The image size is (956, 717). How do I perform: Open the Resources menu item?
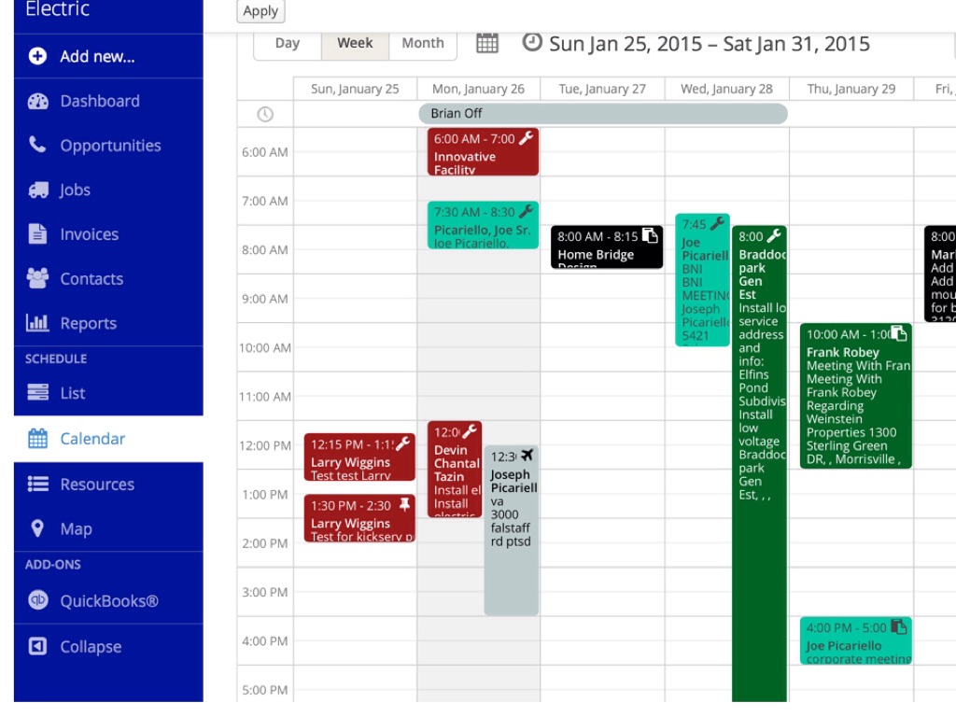(x=97, y=485)
